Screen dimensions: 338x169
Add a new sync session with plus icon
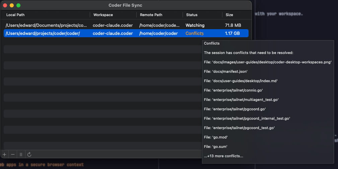[4, 155]
